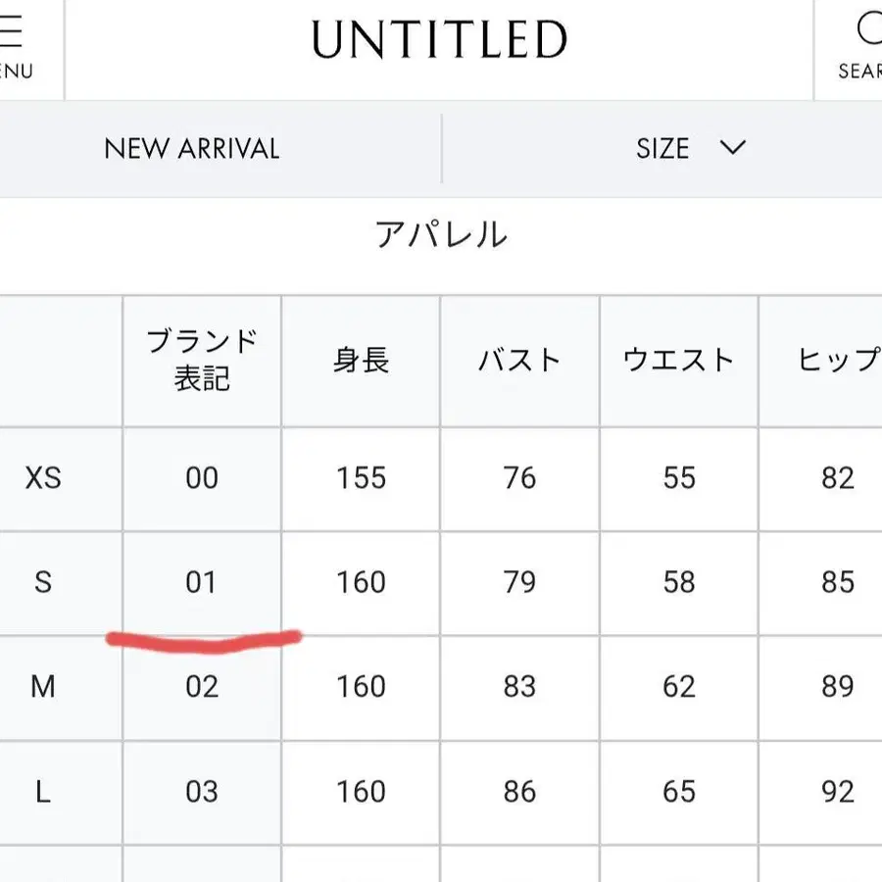
Task: Select the SIZE tab label
Action: (x=662, y=149)
